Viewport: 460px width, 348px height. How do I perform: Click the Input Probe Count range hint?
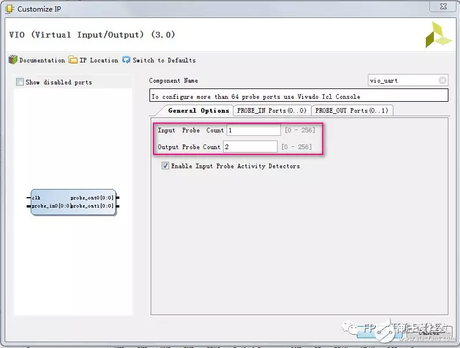[300, 130]
